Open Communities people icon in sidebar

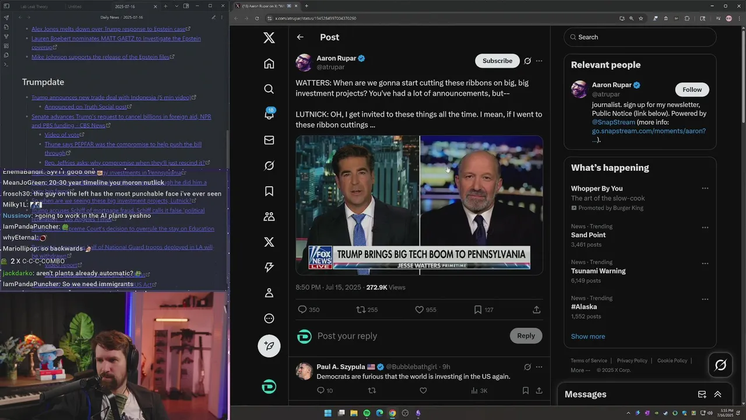click(x=269, y=216)
